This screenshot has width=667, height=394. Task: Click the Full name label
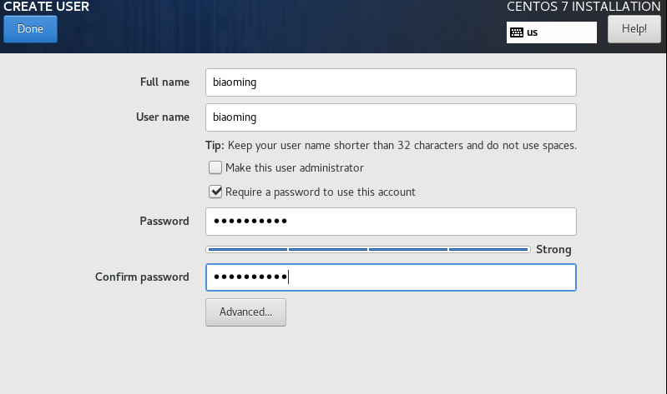point(164,82)
